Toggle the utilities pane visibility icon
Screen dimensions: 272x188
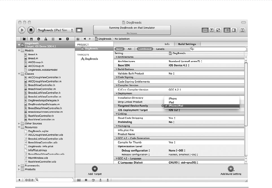pyautogui.click(x=234, y=30)
